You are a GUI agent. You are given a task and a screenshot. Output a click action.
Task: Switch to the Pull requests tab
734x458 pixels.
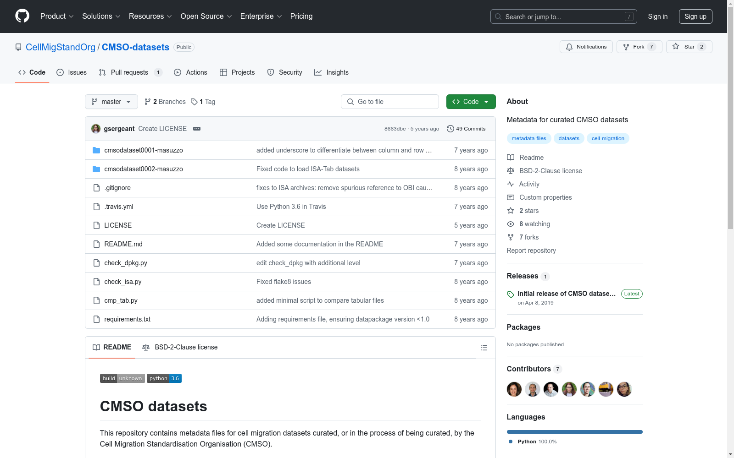[131, 72]
